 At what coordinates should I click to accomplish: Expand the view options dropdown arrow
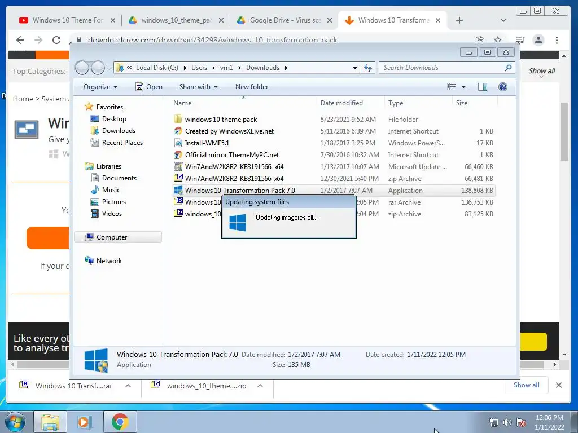coord(464,87)
